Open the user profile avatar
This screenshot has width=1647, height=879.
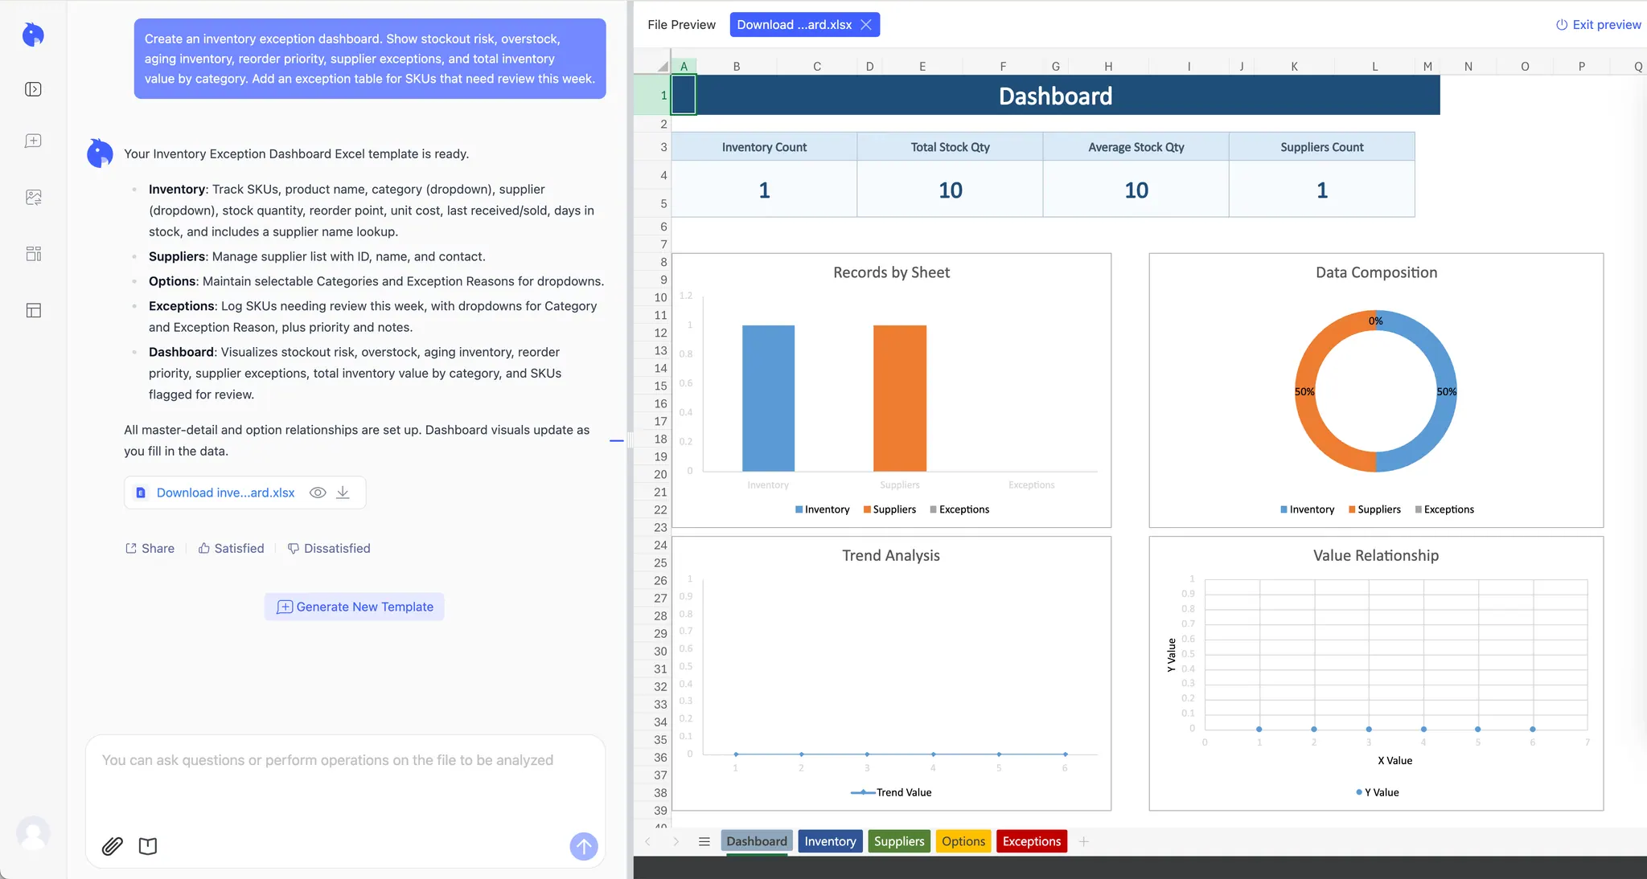pos(33,832)
